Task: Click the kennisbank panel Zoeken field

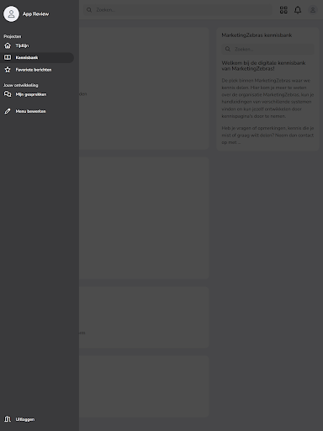Action: [x=267, y=49]
